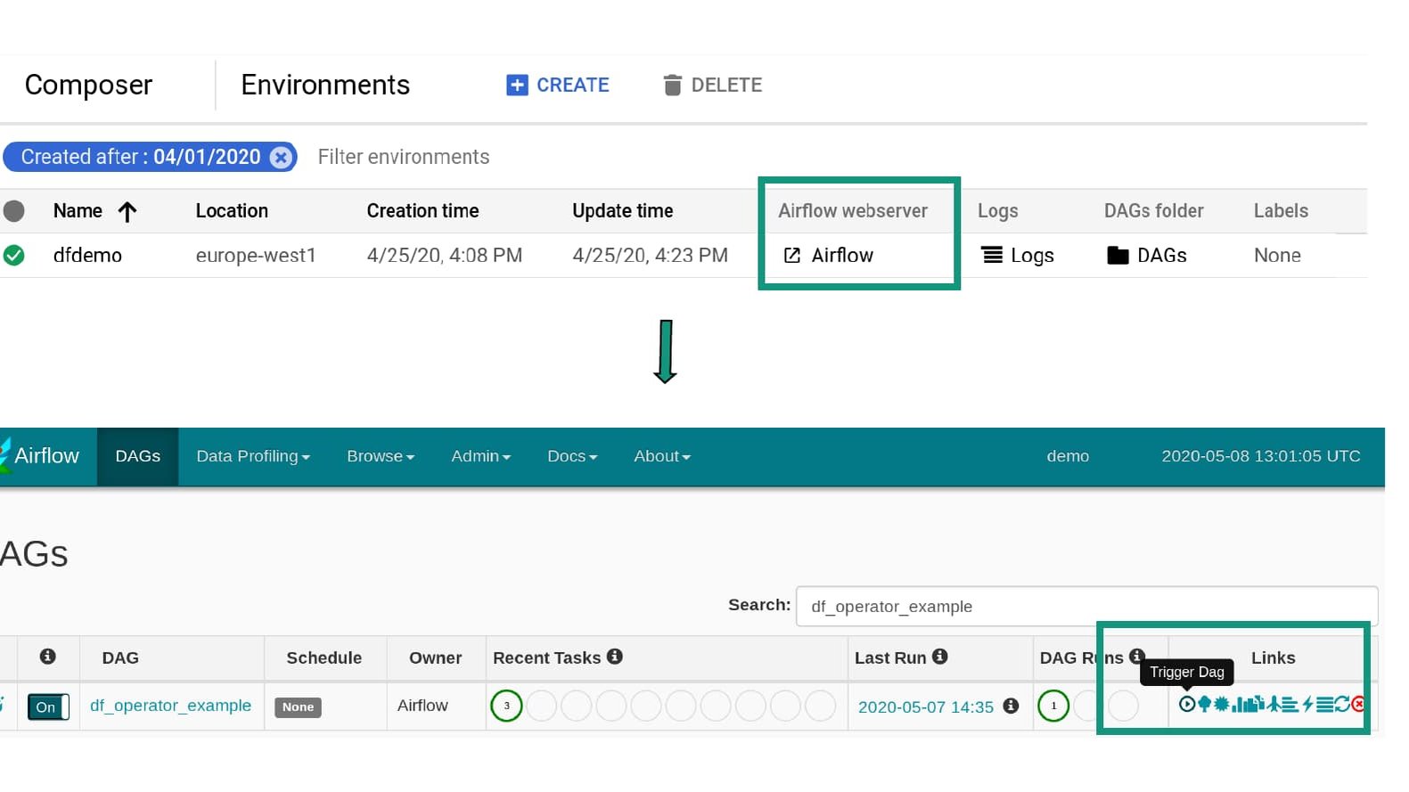Click info icon beside Recent Tasks header
The height and width of the screenshot is (792, 1409).
point(615,657)
